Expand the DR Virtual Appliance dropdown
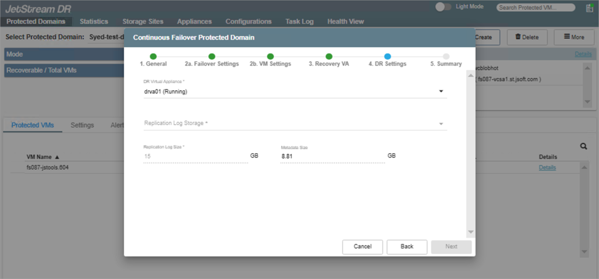The width and height of the screenshot is (599, 279). pyautogui.click(x=441, y=91)
